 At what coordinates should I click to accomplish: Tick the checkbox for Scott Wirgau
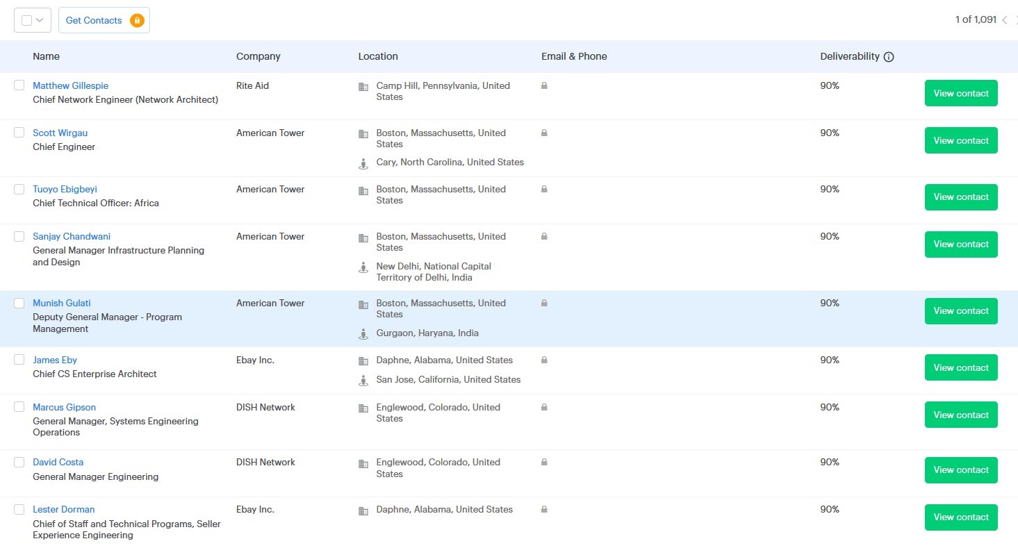19,132
